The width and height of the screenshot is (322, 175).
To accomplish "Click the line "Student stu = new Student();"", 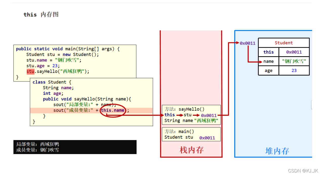I will (x=62, y=54).
